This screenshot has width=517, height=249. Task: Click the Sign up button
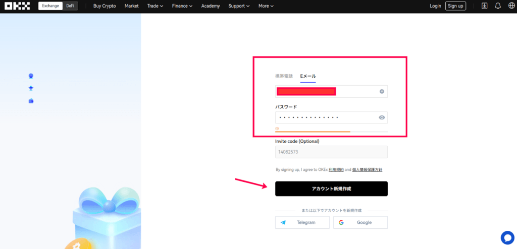tap(456, 6)
